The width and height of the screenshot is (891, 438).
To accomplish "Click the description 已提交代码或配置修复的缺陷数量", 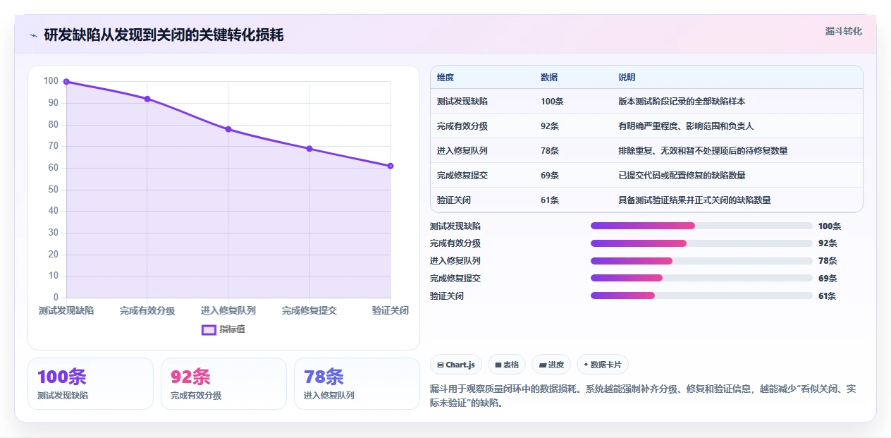I will [x=682, y=175].
